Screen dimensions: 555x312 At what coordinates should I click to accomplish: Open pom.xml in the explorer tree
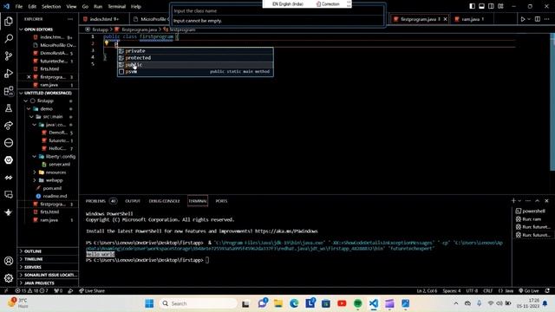[x=52, y=188]
